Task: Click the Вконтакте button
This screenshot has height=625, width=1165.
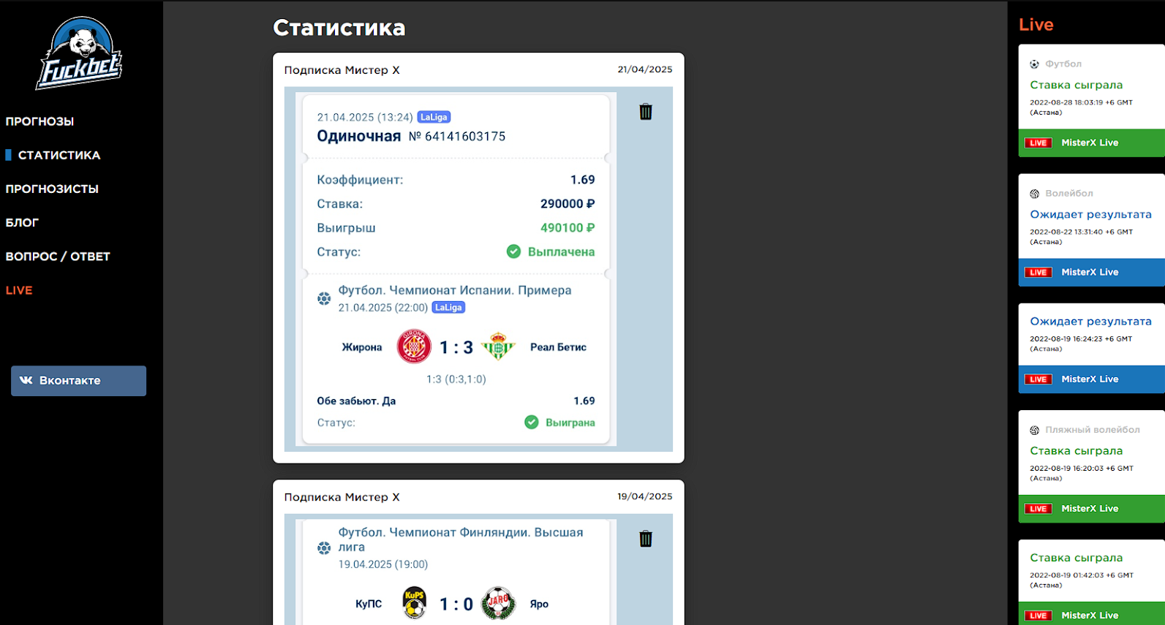Action: (x=78, y=381)
